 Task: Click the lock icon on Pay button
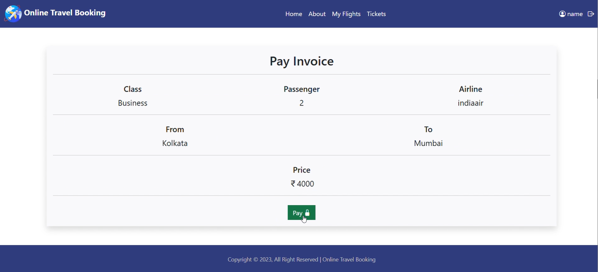coord(307,212)
